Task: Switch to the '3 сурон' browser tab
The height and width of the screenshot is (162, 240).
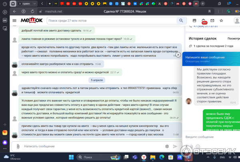Action: click(x=24, y=4)
